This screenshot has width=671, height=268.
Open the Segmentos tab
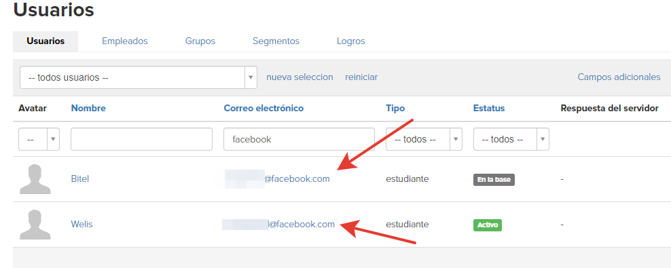[x=276, y=41]
